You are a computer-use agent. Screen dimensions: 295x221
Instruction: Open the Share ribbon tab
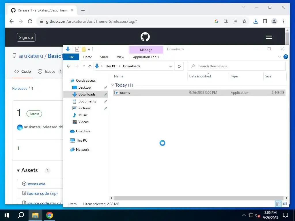pyautogui.click(x=104, y=57)
